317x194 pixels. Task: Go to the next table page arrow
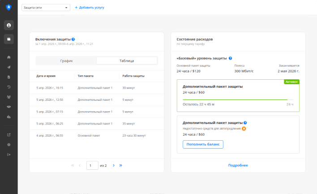pos(114,165)
